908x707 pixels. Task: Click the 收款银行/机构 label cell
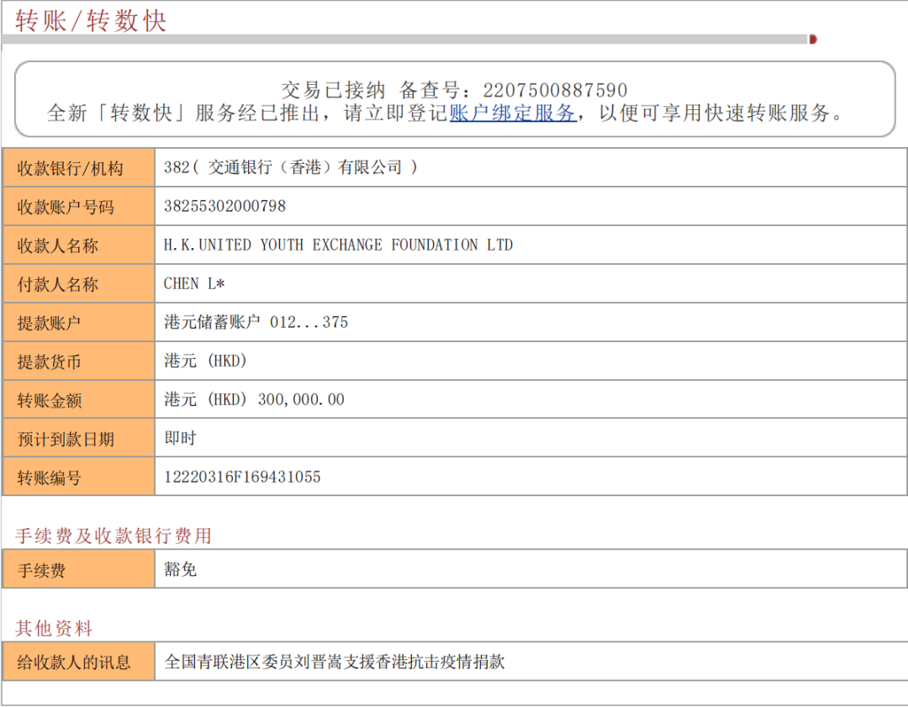click(71, 168)
